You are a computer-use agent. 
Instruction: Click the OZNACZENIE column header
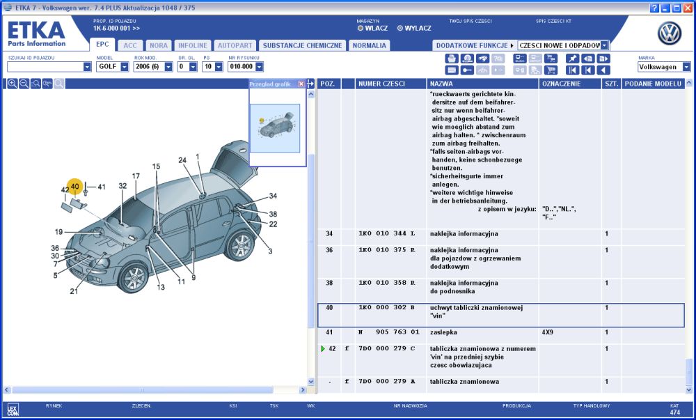tap(571, 84)
